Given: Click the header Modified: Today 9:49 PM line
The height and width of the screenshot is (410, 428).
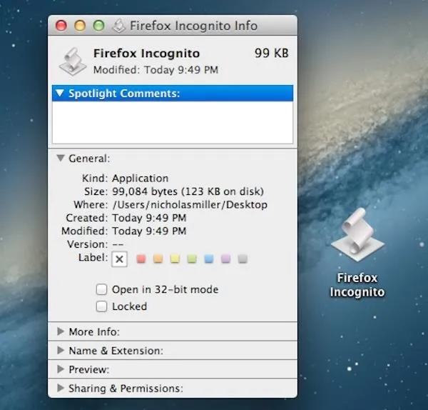Looking at the screenshot, I should click(156, 70).
